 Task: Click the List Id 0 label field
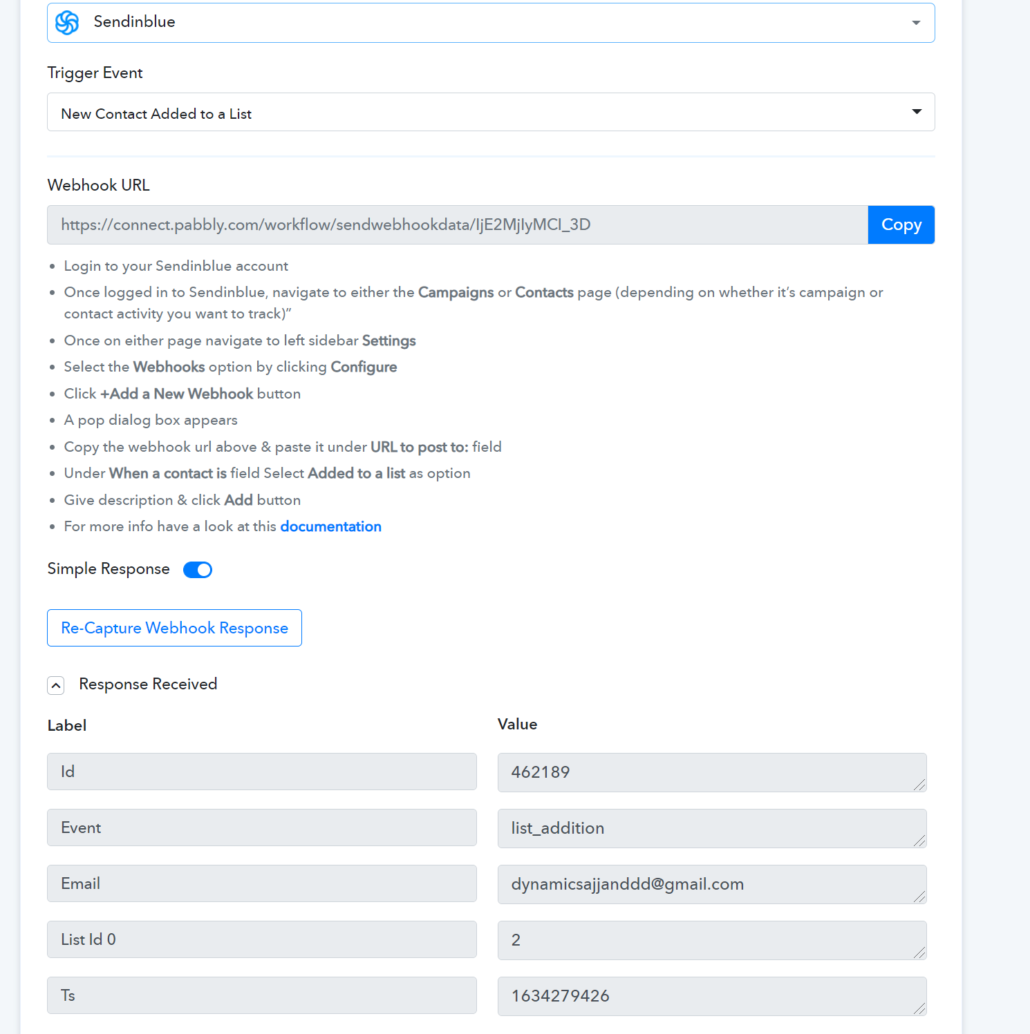coord(262,939)
